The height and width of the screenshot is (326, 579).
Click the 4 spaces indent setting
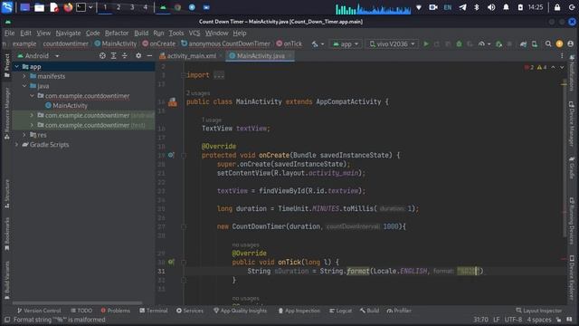pyautogui.click(x=539, y=320)
